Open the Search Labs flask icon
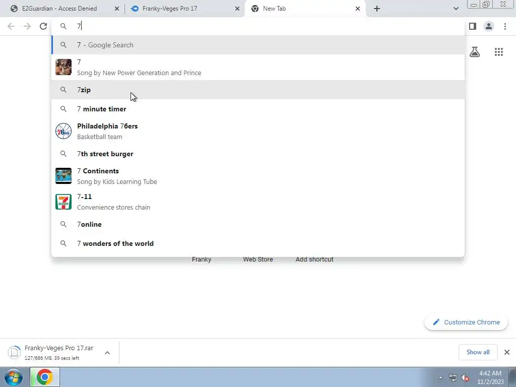This screenshot has width=516, height=387. coord(475,52)
